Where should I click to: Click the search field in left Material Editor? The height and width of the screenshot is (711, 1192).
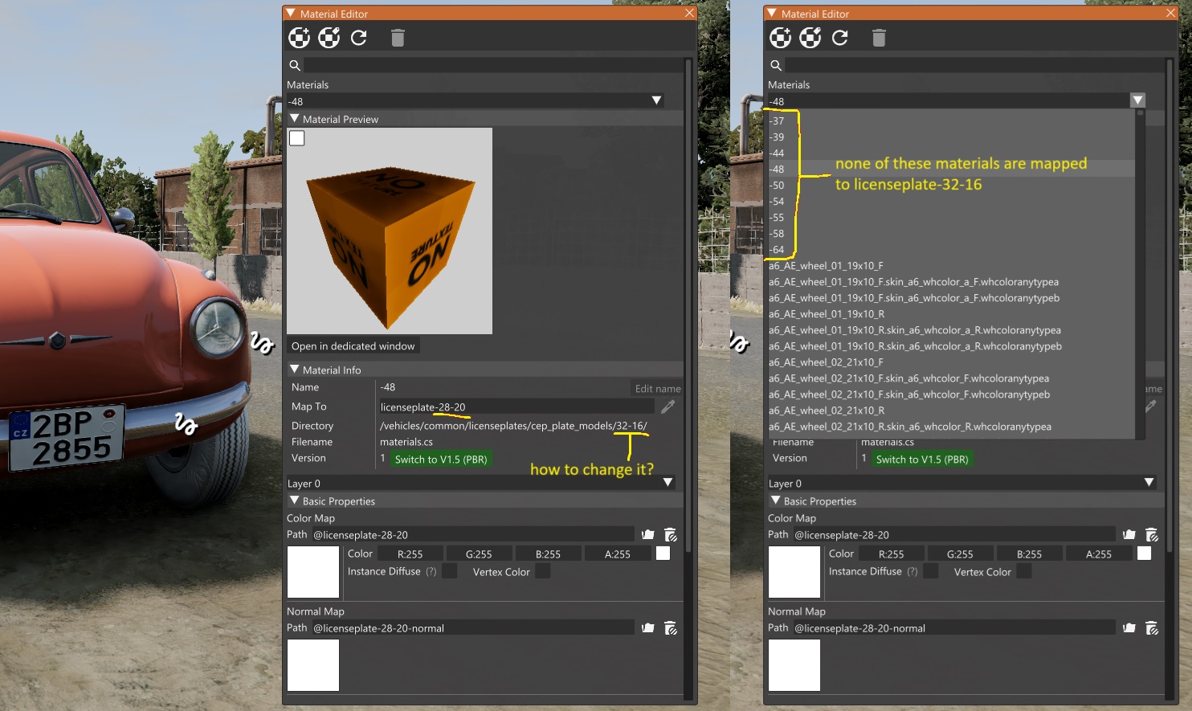tap(493, 66)
